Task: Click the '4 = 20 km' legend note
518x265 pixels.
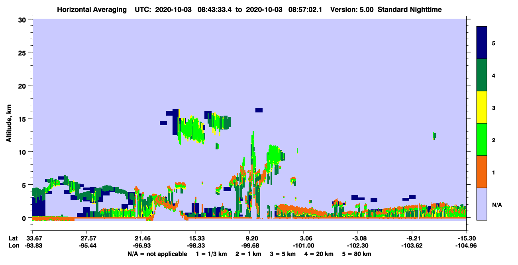Action: pyautogui.click(x=319, y=254)
